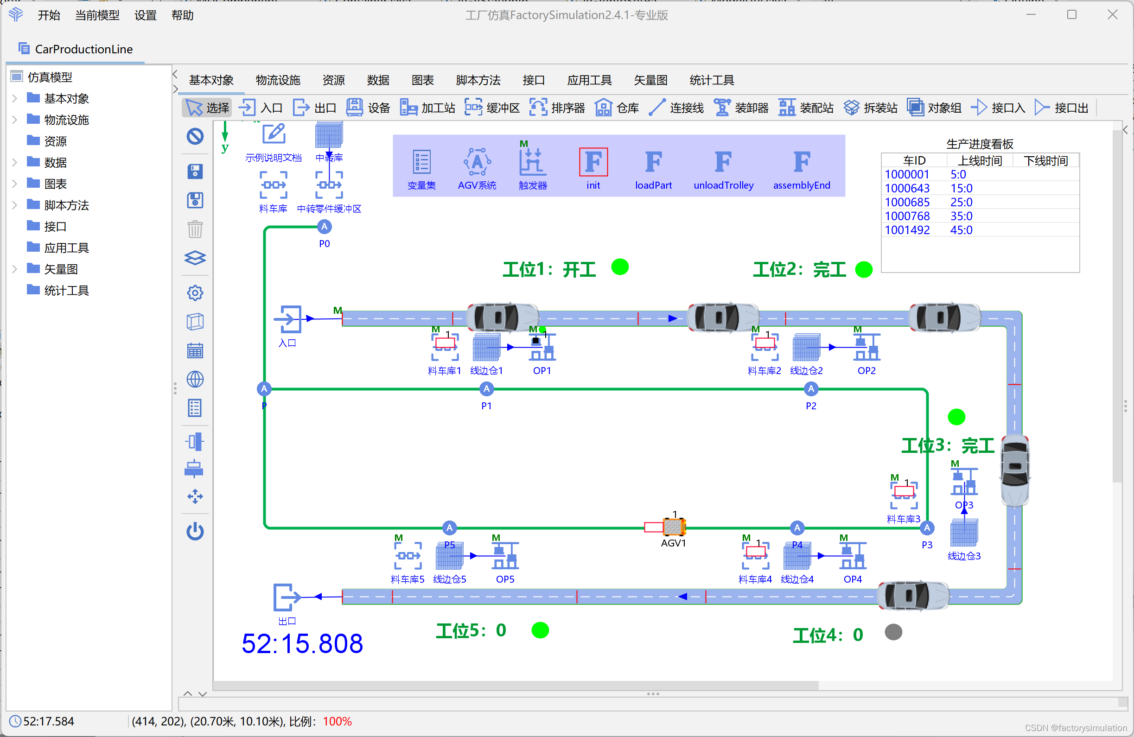The image size is (1134, 737).
Task: Select the 选择 (select) tool
Action: pyautogui.click(x=206, y=107)
